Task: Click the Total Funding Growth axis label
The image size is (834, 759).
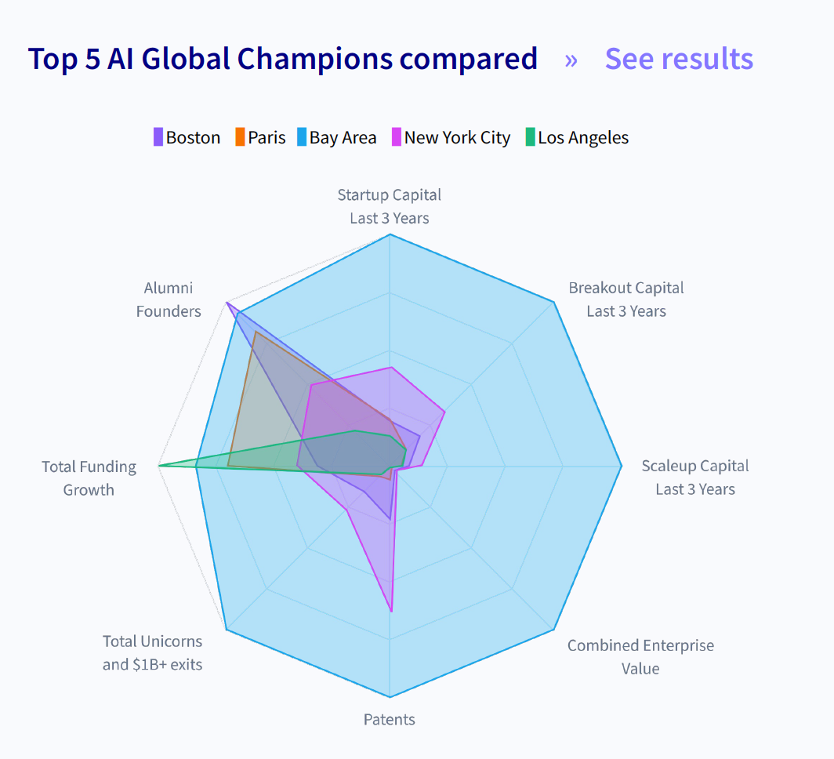Action: (x=89, y=478)
